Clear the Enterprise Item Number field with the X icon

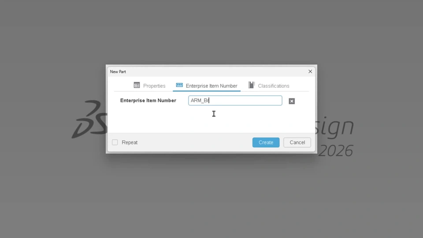[292, 101]
